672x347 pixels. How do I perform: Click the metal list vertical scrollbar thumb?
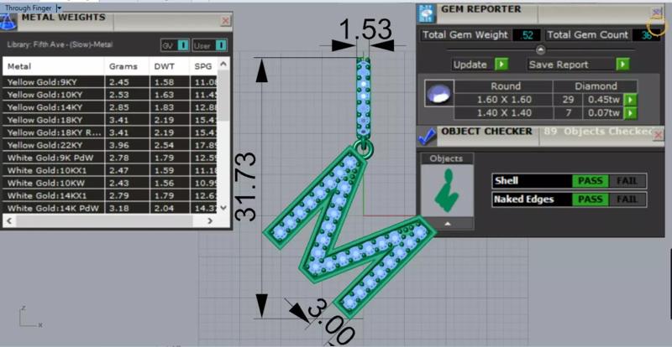(x=223, y=95)
